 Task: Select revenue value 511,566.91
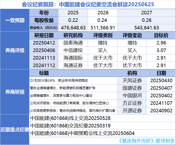pyautogui.click(x=103, y=28)
